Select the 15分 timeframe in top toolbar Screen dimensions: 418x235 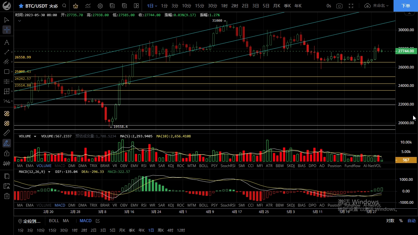[x=200, y=6]
